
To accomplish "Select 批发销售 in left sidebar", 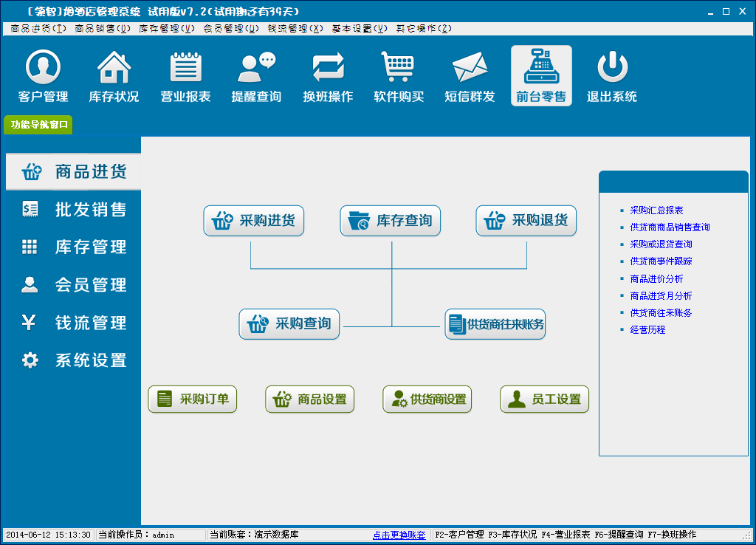I will [x=74, y=210].
